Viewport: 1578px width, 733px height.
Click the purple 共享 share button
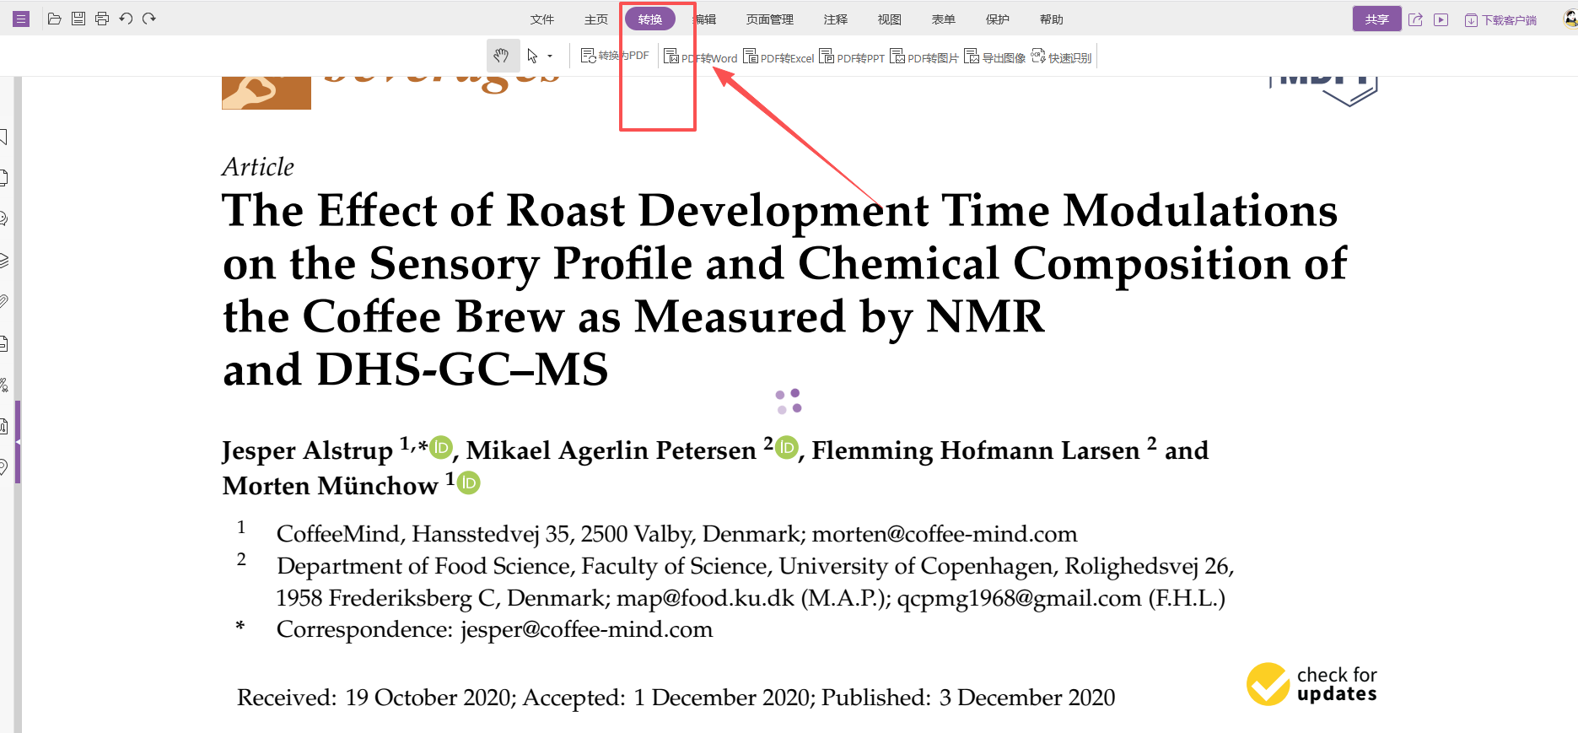point(1377,19)
